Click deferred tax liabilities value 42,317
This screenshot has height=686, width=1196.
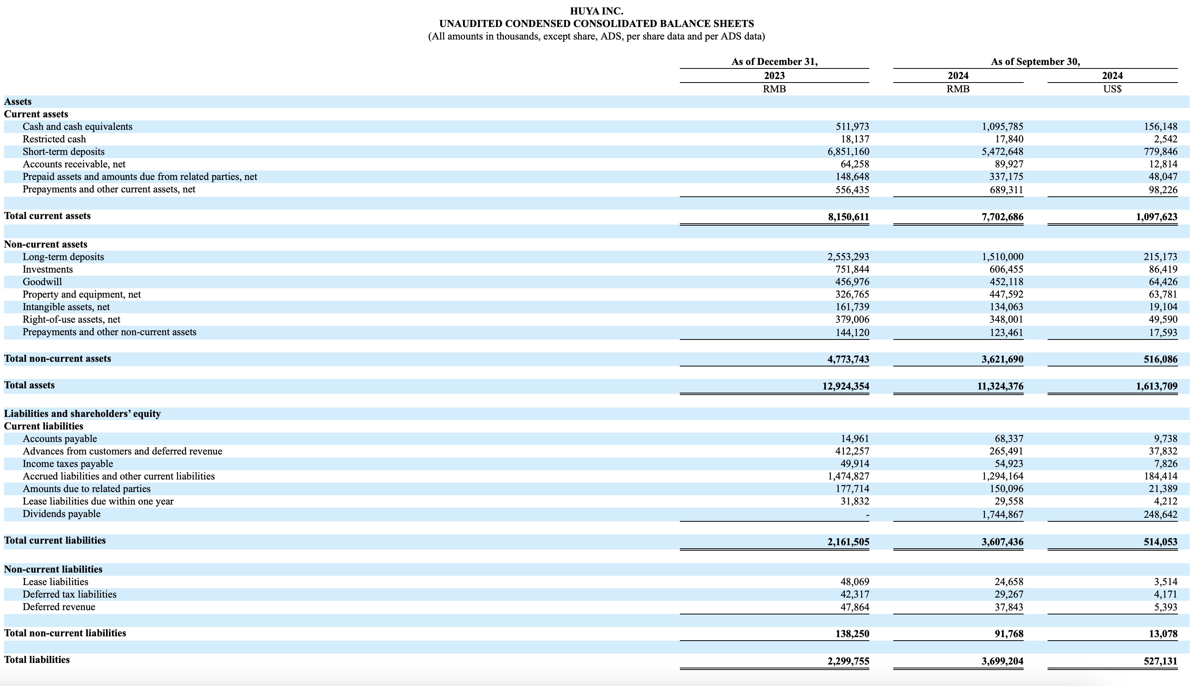[855, 594]
